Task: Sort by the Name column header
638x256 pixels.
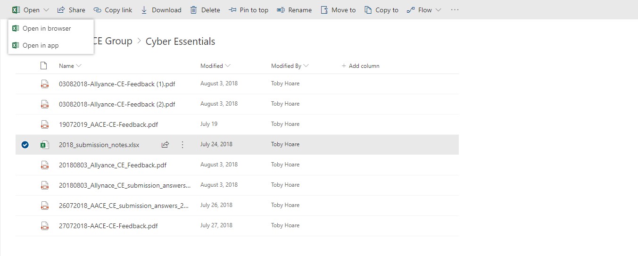Action: [x=70, y=66]
